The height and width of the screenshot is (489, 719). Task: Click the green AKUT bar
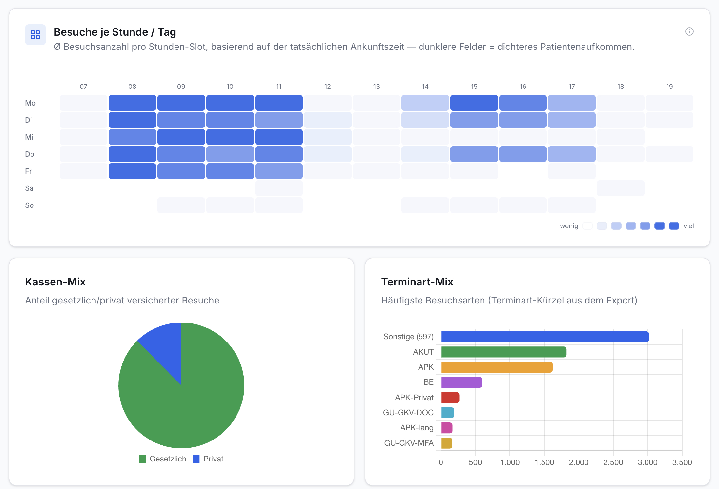503,352
